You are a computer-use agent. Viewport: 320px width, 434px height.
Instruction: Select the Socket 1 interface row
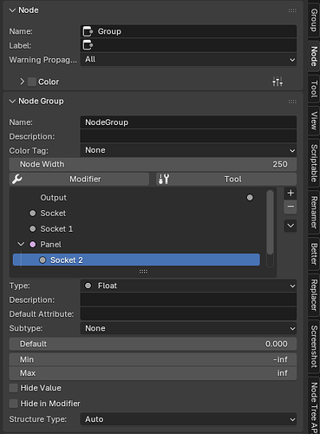point(136,229)
